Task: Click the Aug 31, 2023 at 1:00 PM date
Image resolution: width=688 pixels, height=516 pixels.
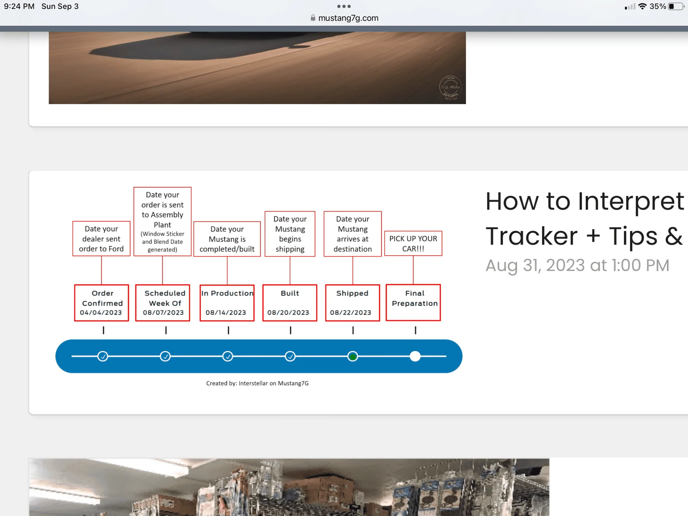Action: (577, 265)
